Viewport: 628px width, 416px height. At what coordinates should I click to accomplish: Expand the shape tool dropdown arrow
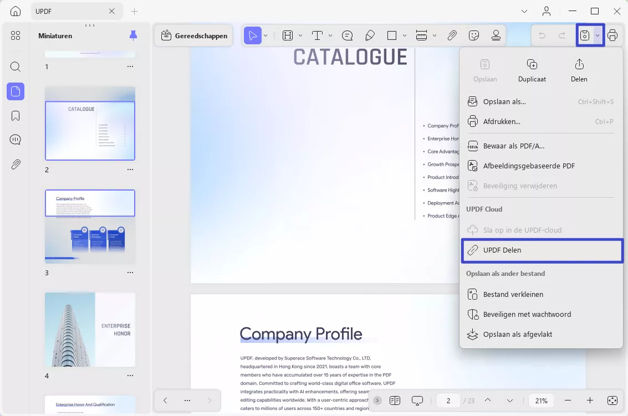pyautogui.click(x=405, y=35)
